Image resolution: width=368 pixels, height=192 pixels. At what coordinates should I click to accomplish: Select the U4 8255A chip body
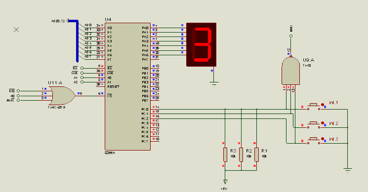[127, 86]
